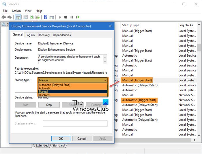202x154 pixels.
Task: Choose Automatic (Delayed Start) from the list
Action: (x=55, y=85)
